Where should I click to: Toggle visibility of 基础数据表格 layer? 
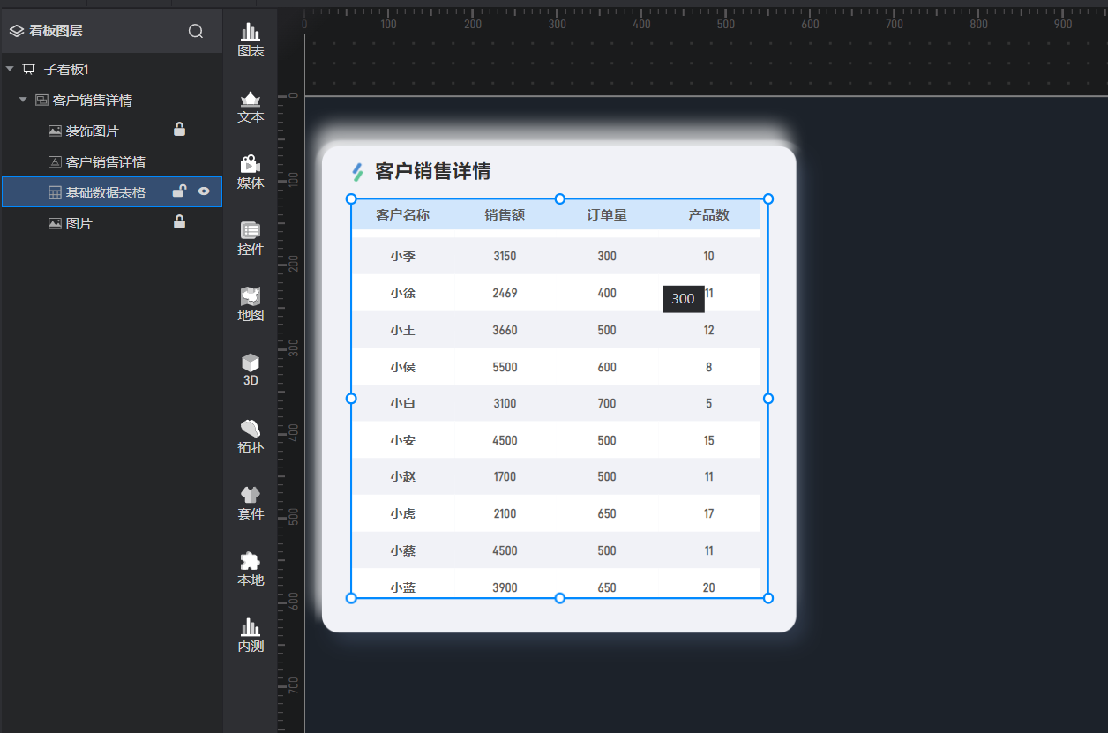pyautogui.click(x=204, y=191)
